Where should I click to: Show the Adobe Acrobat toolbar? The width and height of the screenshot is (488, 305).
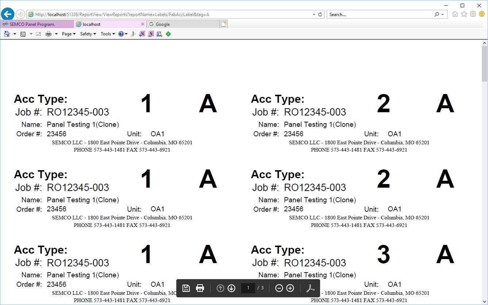pos(310,288)
